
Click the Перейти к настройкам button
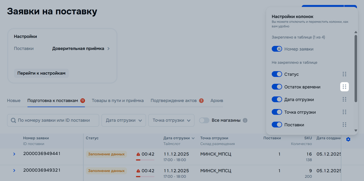pos(41,73)
